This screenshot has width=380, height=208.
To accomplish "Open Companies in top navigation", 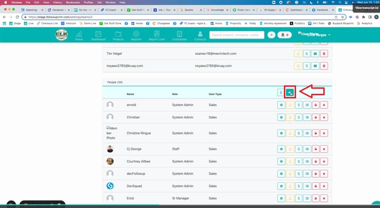I will (180, 36).
